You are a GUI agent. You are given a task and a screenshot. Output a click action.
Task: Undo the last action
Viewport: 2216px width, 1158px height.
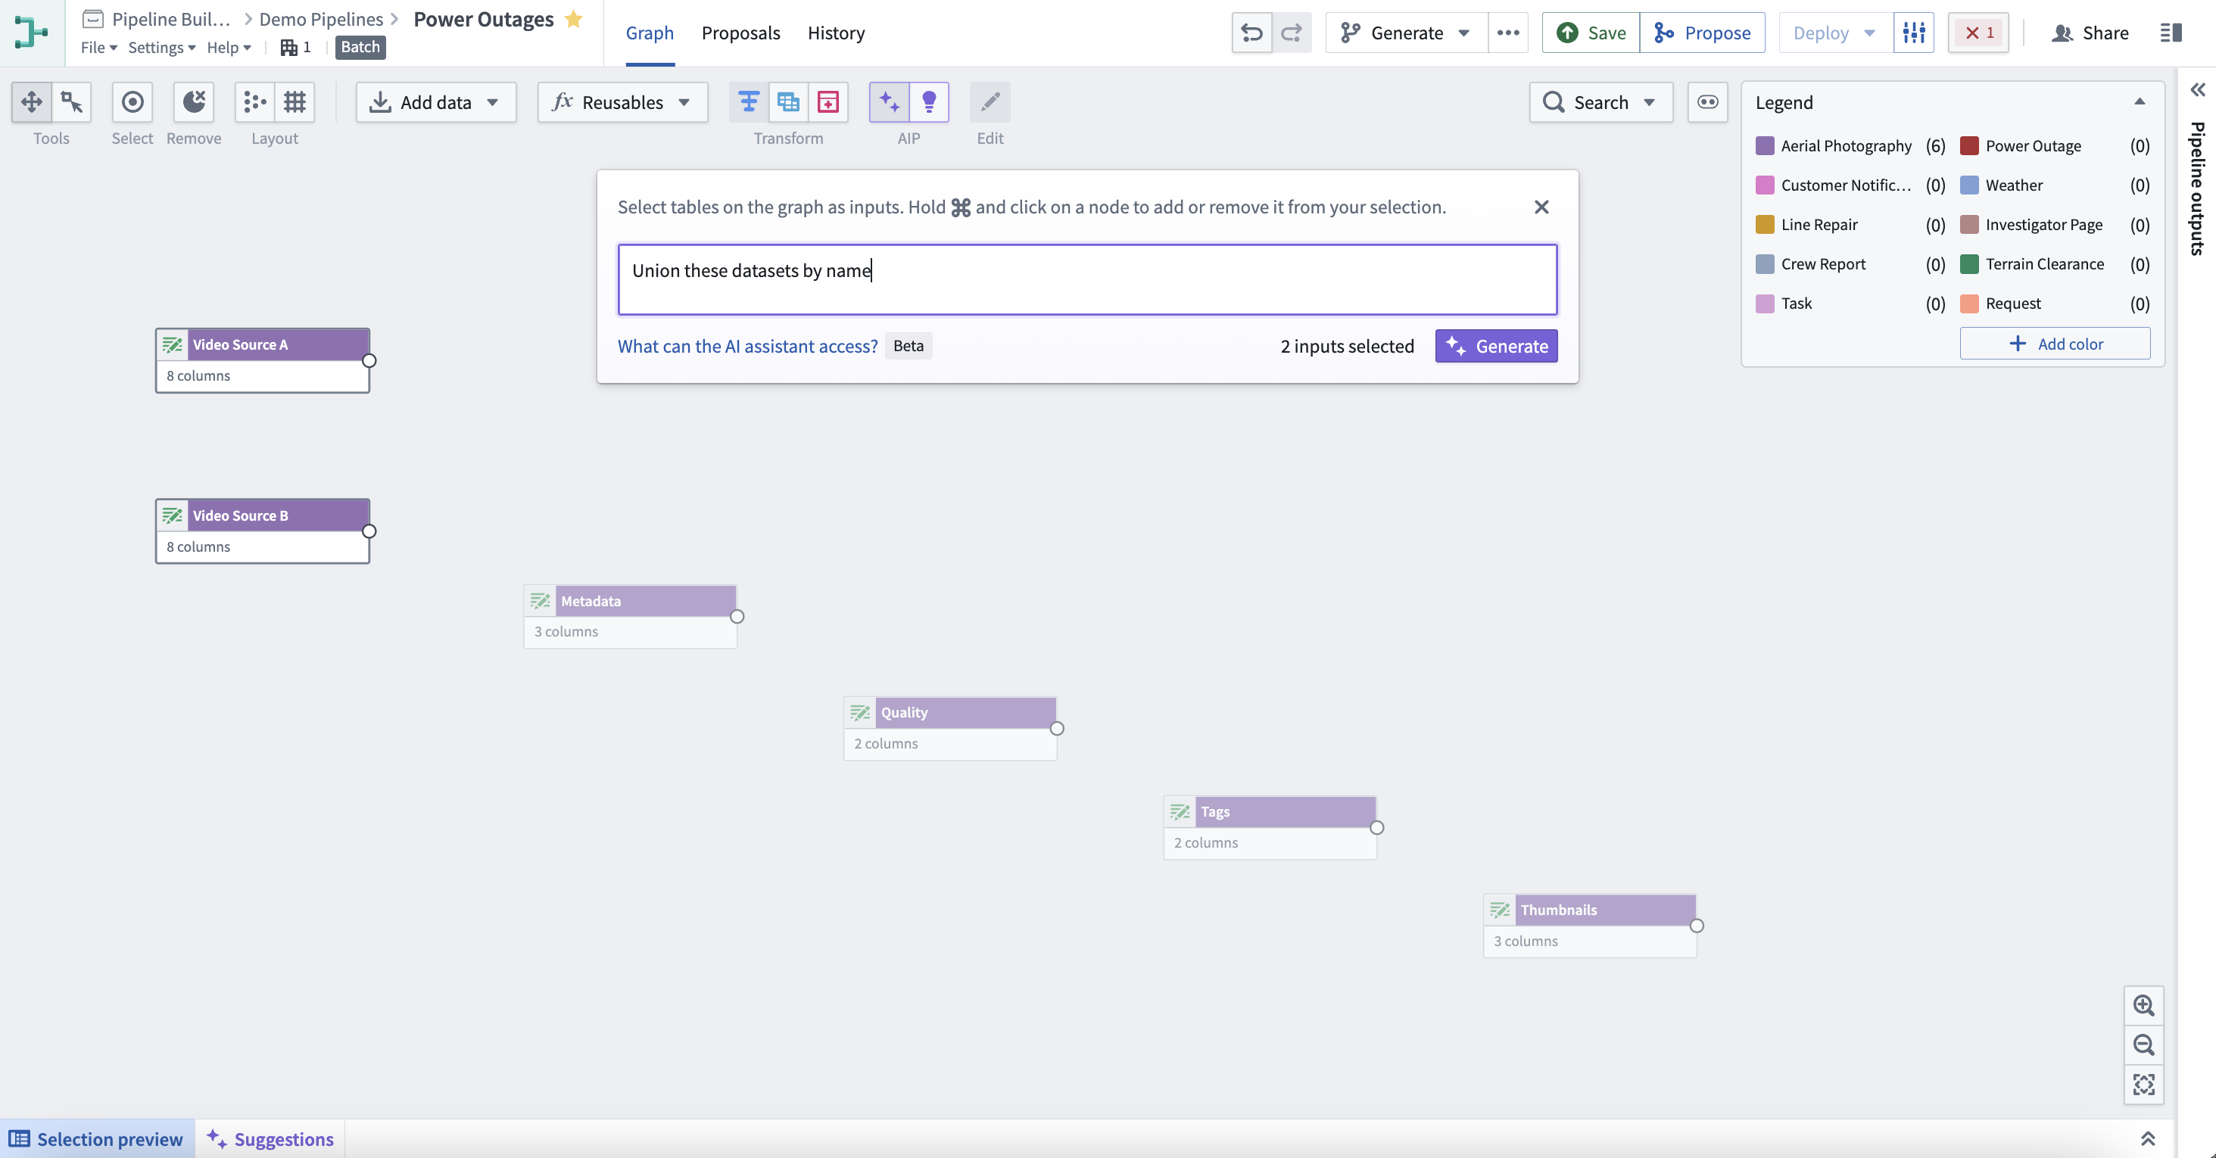tap(1251, 33)
